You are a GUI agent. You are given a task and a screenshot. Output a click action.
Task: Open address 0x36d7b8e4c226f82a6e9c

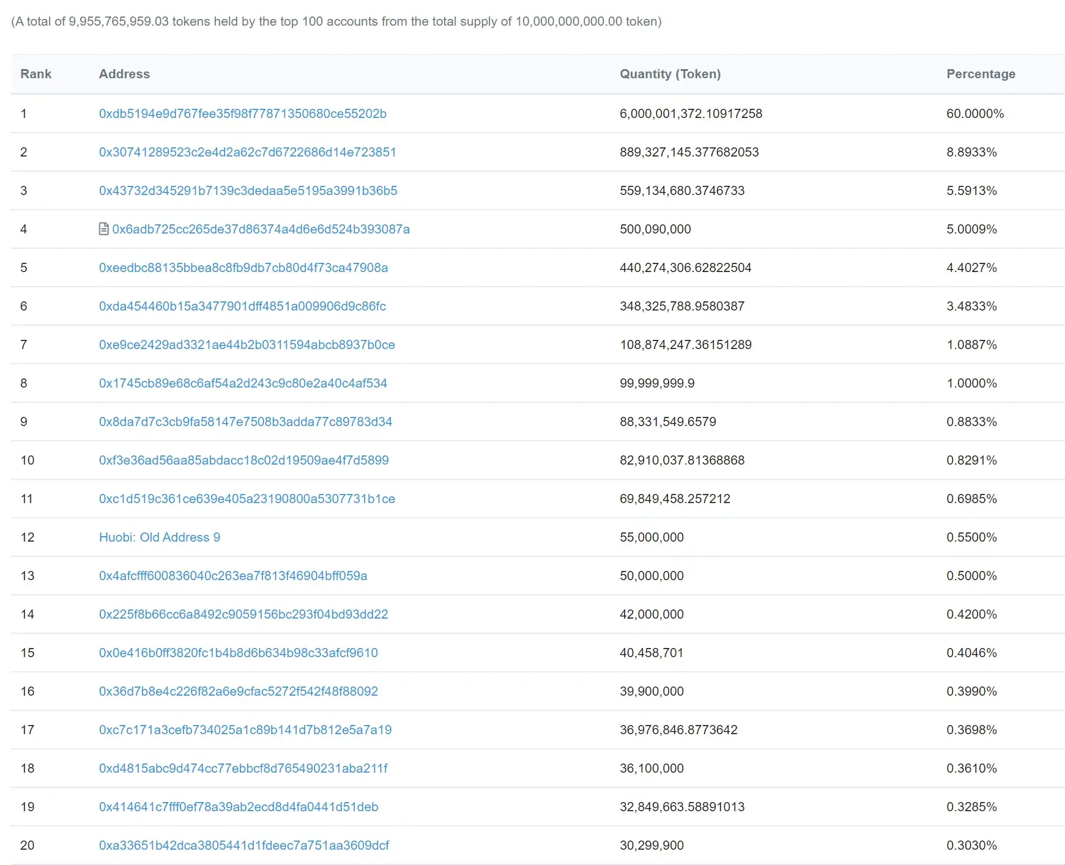pos(239,691)
